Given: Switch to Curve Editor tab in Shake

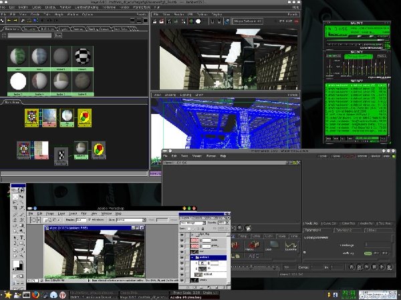Looking at the screenshot, I should tap(329, 223).
